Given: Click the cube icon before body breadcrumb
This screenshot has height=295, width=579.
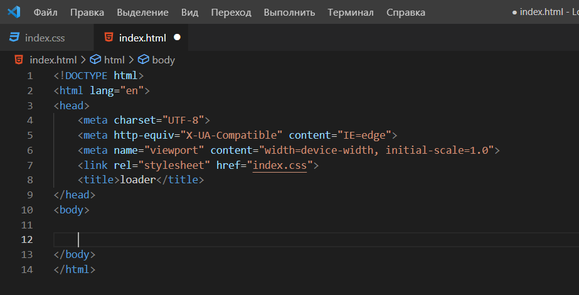Looking at the screenshot, I should coord(143,60).
